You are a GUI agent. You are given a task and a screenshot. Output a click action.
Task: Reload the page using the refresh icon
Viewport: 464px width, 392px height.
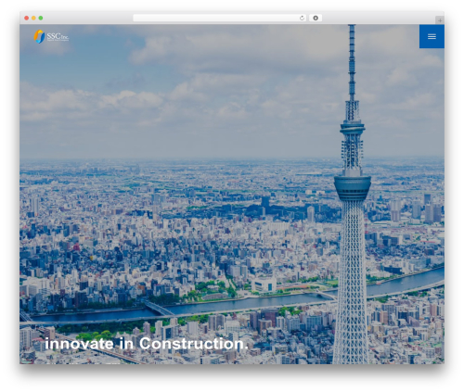pos(302,18)
